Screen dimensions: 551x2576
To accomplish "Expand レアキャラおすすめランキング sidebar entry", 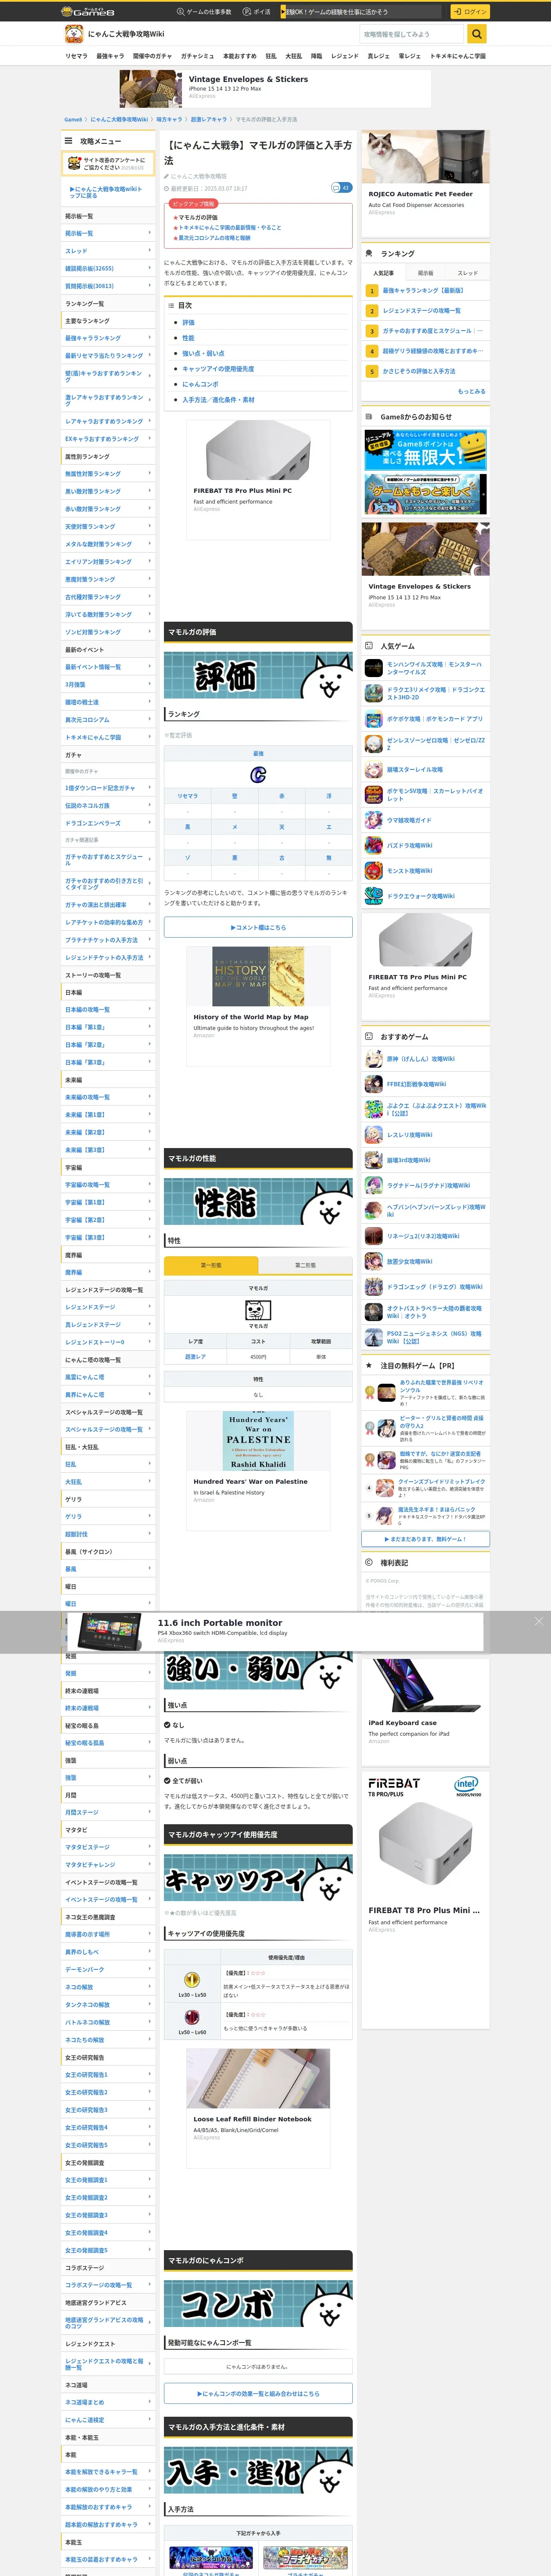I will (x=108, y=421).
